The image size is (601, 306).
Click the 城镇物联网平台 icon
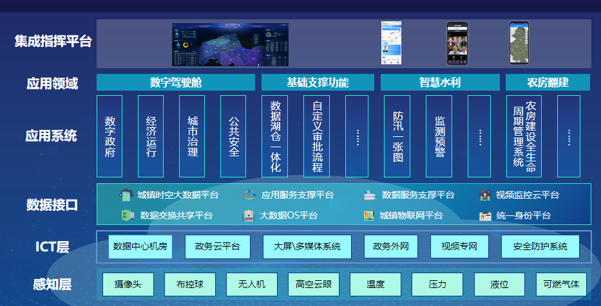click(x=369, y=215)
